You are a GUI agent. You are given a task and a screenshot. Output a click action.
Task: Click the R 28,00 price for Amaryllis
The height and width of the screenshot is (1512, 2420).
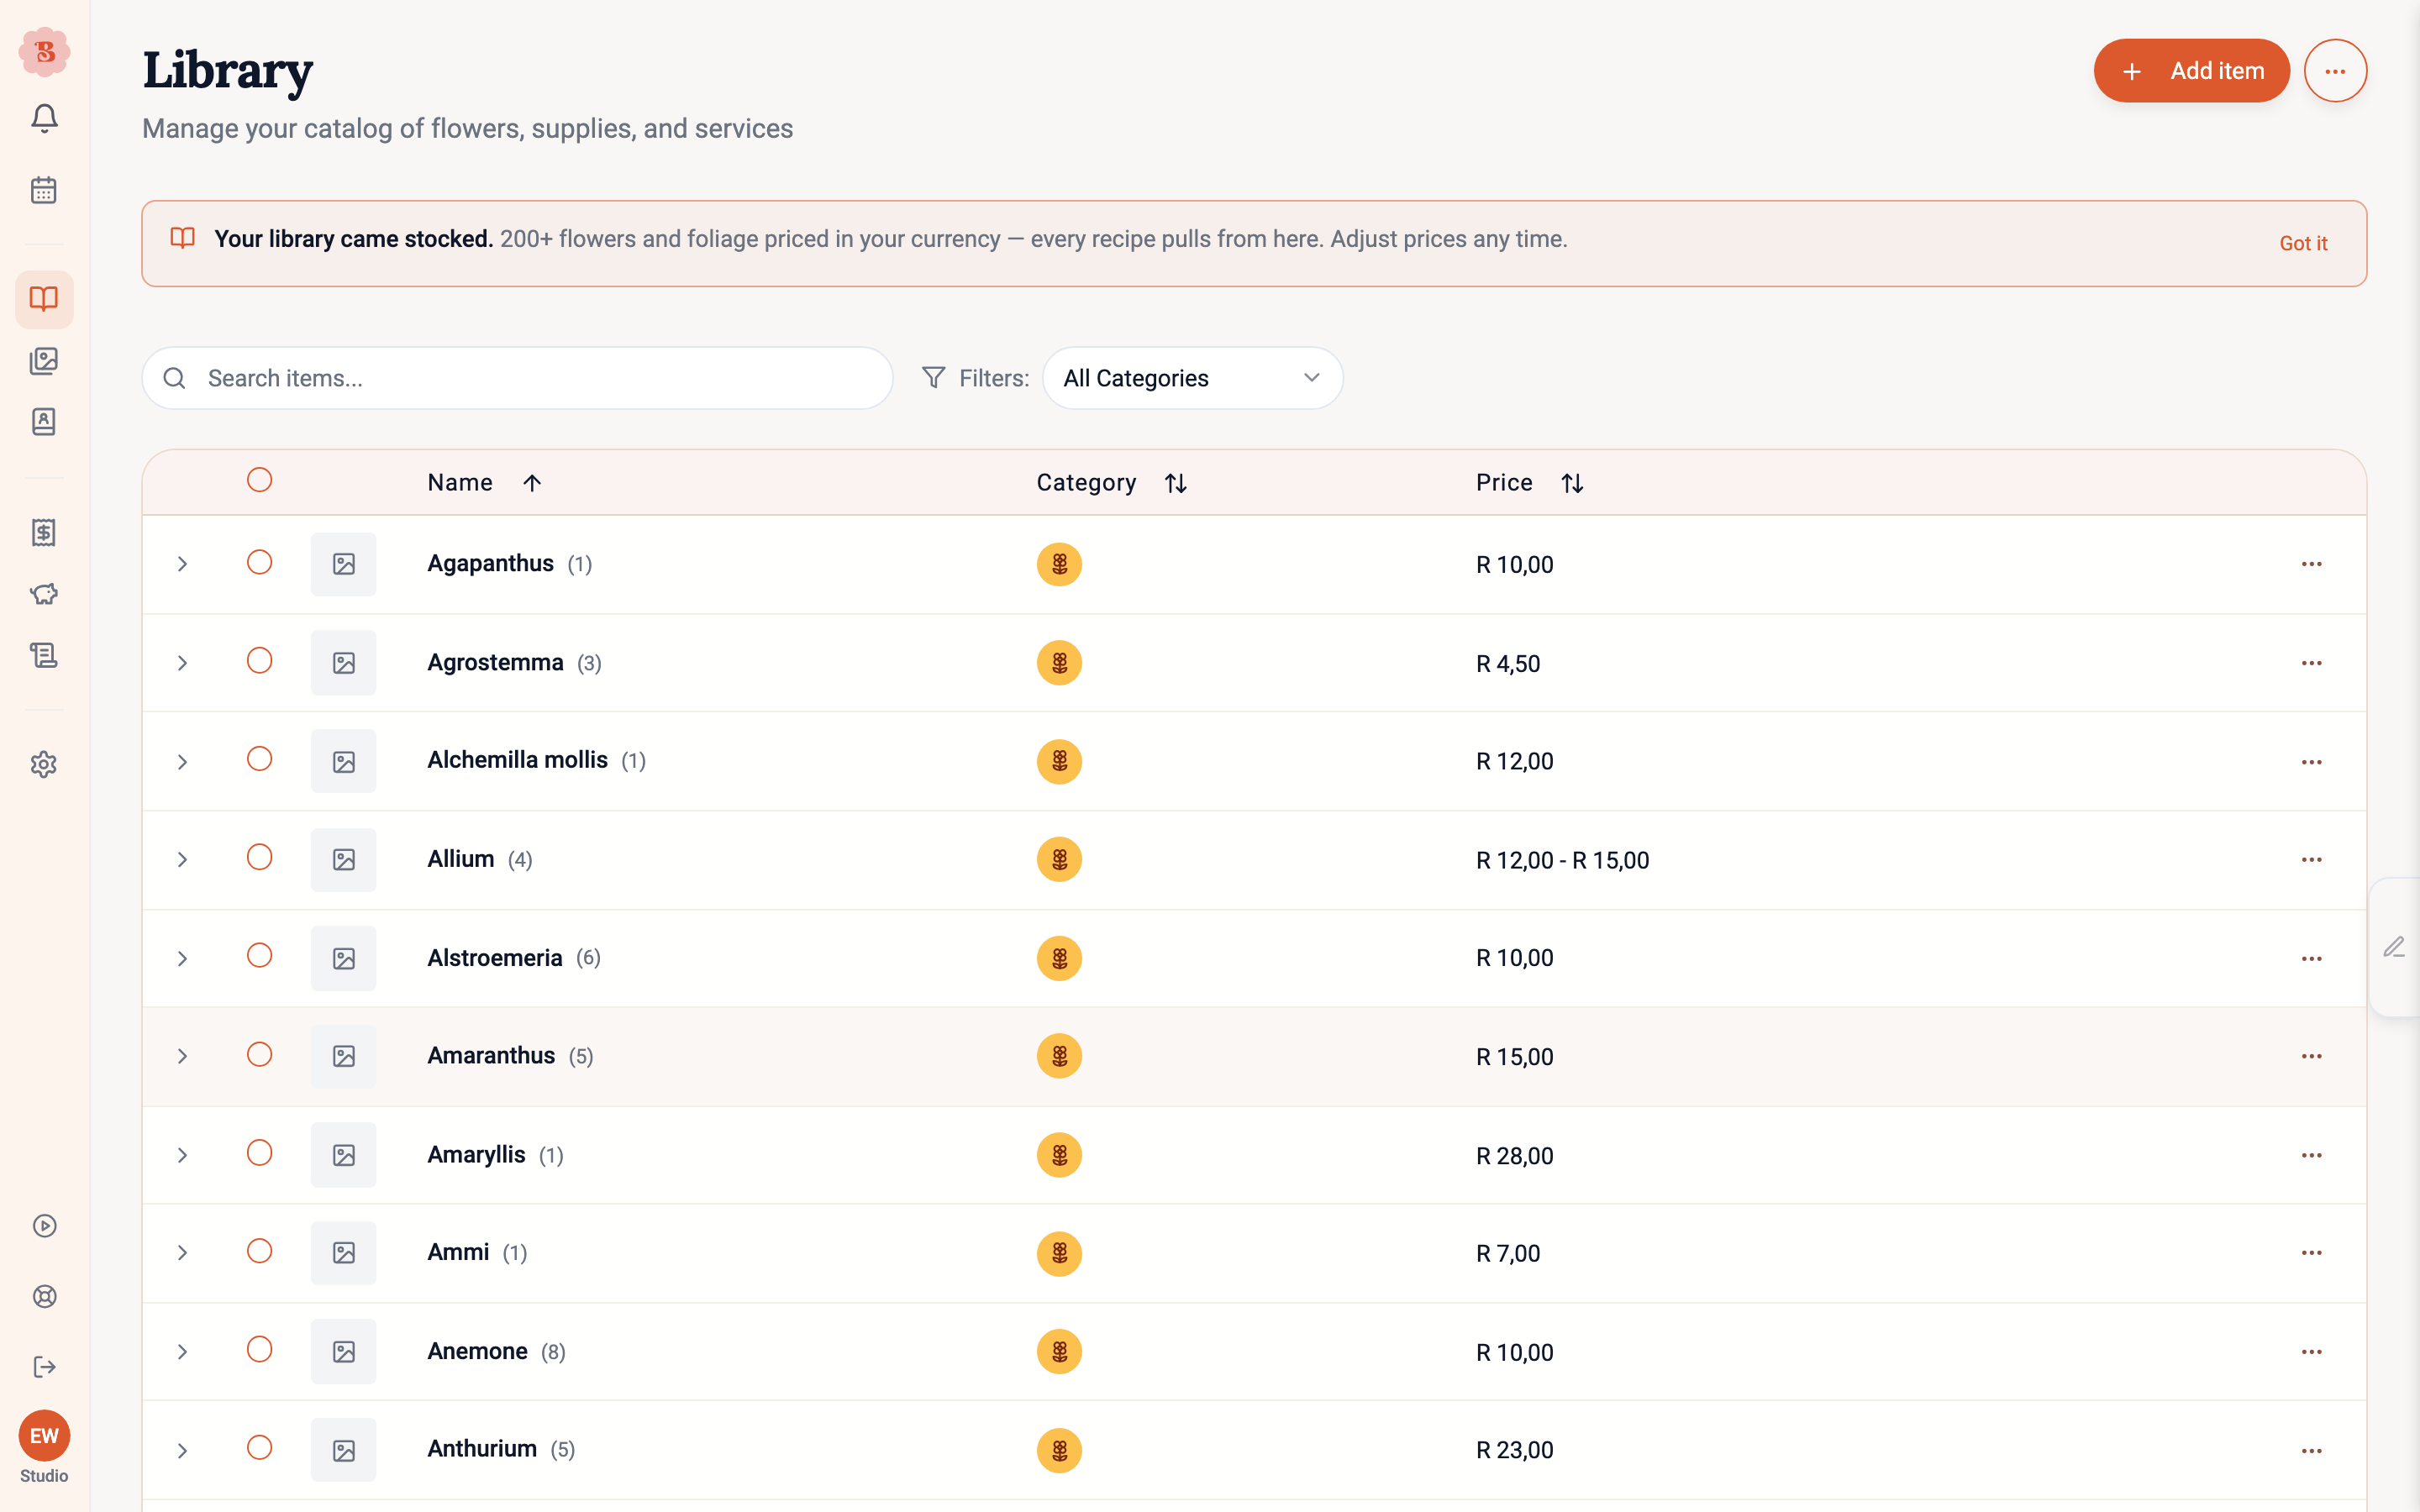[1514, 1156]
